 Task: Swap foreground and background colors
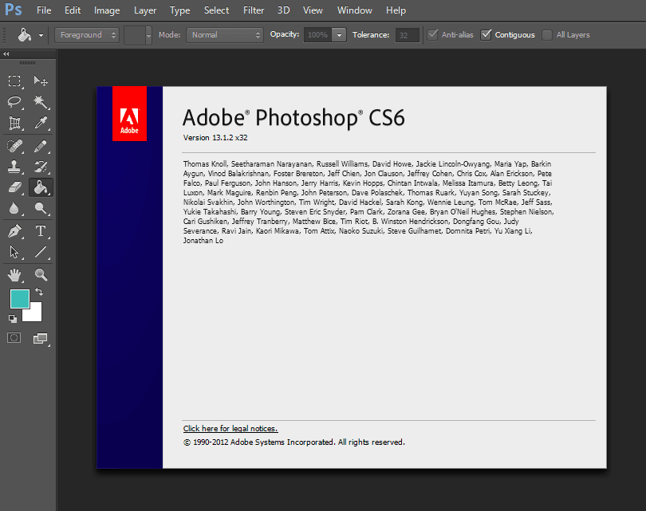click(x=39, y=292)
